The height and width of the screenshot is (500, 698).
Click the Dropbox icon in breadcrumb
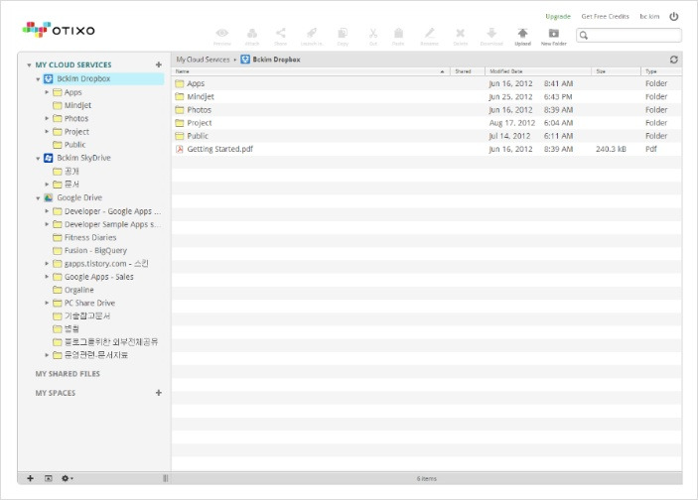click(x=245, y=60)
